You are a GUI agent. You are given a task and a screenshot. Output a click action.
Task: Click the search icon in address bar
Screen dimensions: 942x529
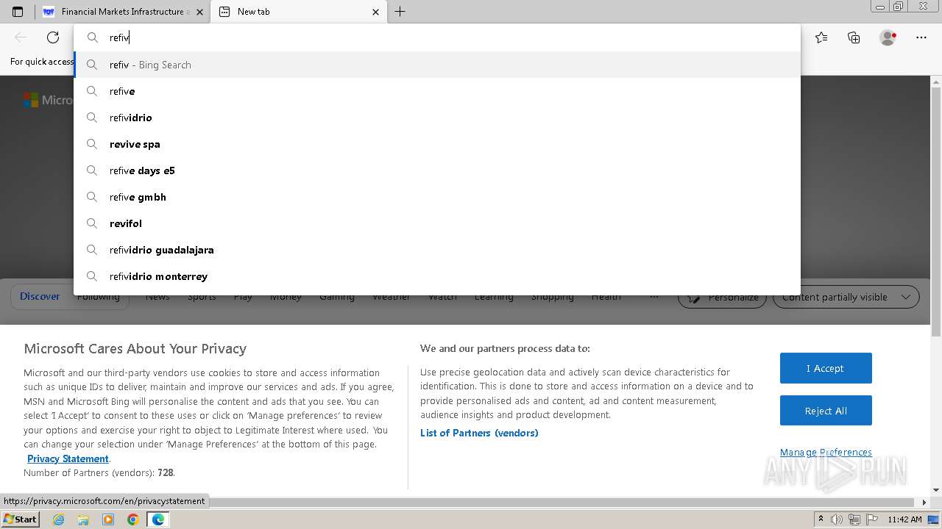93,37
